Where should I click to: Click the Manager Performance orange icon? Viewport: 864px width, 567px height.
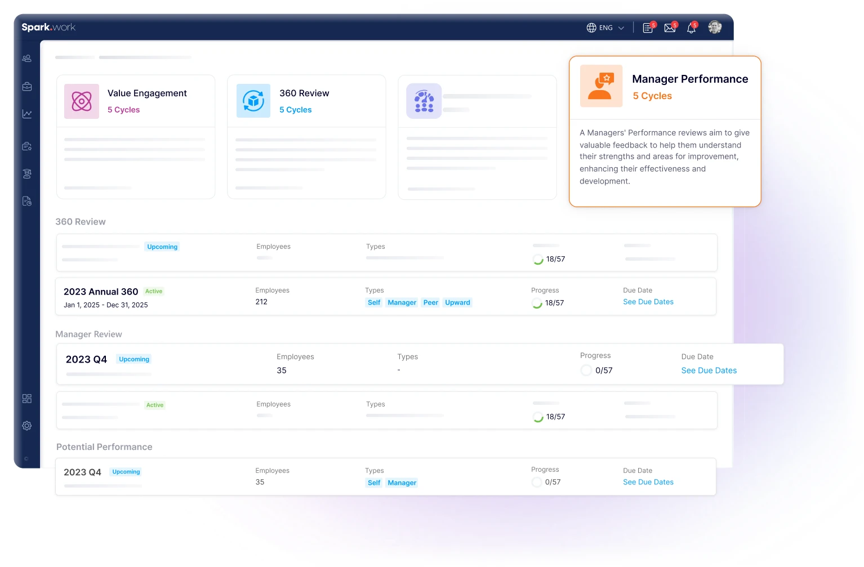(x=602, y=86)
